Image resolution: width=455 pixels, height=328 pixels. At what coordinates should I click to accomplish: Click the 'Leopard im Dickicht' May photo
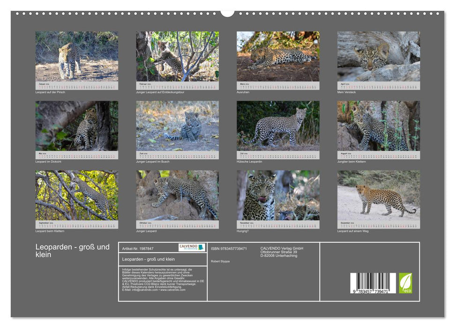click(x=77, y=126)
